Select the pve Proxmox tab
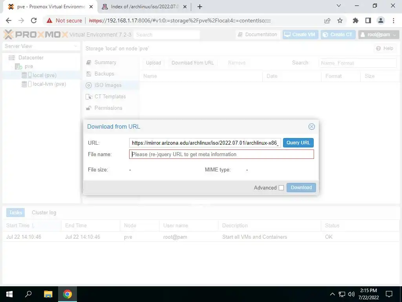This screenshot has width=402, height=302. click(x=51, y=7)
